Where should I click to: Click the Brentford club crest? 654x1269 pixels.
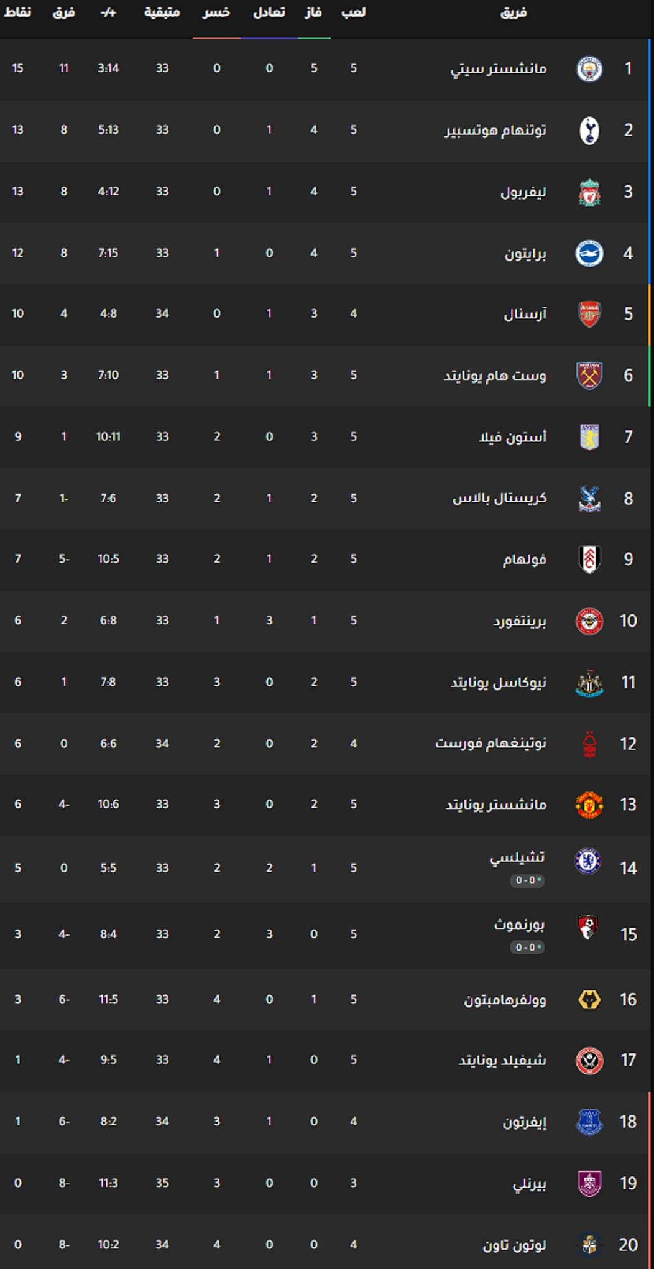point(589,621)
